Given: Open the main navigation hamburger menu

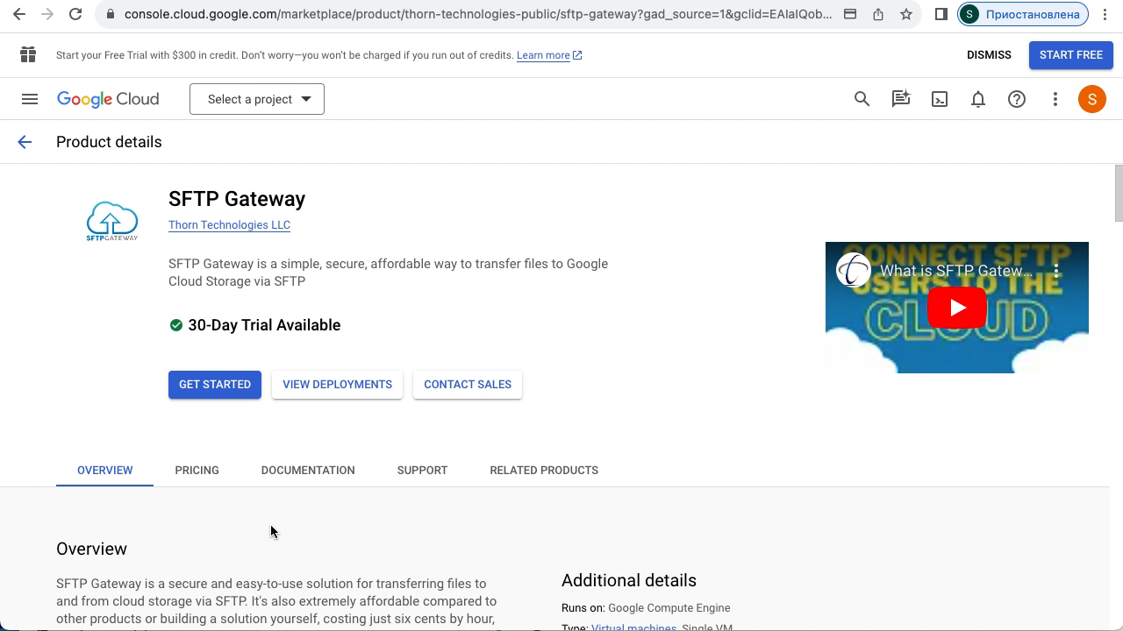Looking at the screenshot, I should click(x=30, y=99).
